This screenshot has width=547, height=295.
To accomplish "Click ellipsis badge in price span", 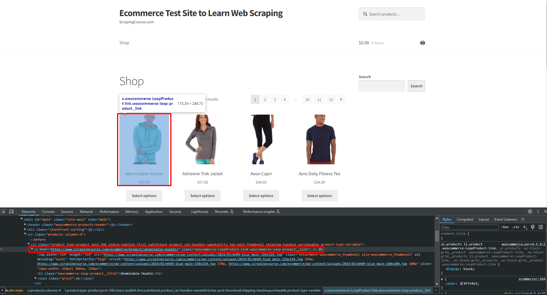I will (78, 279).
